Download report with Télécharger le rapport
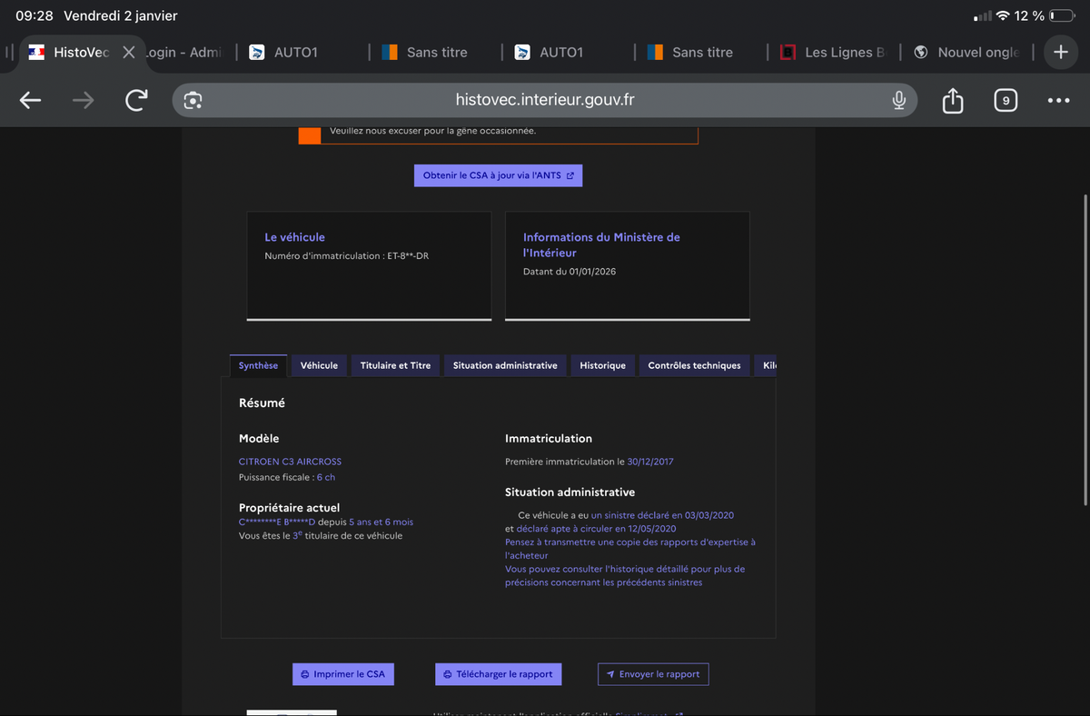Image resolution: width=1090 pixels, height=716 pixels. click(x=498, y=674)
